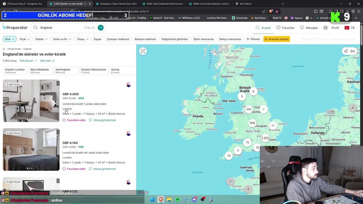The width and height of the screenshot is (363, 204).
Task: Add the GBP 4.000 listing to favorites
Action: [x=74, y=120]
